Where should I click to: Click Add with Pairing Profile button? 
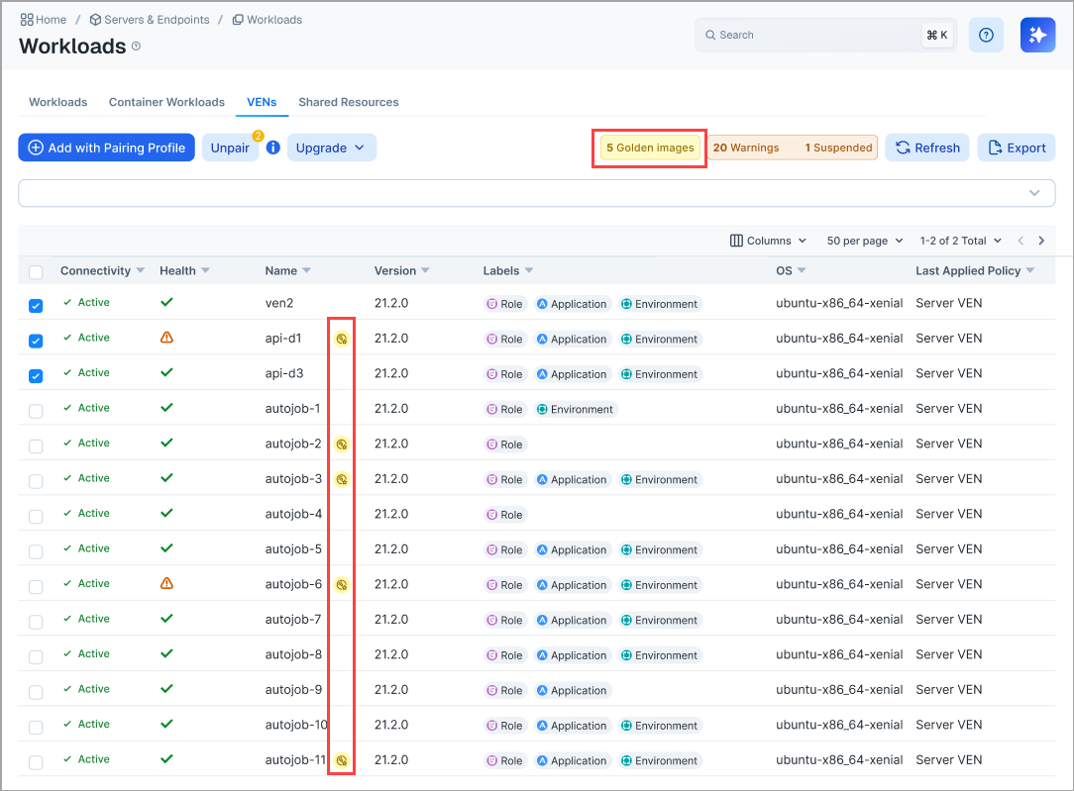pyautogui.click(x=106, y=148)
